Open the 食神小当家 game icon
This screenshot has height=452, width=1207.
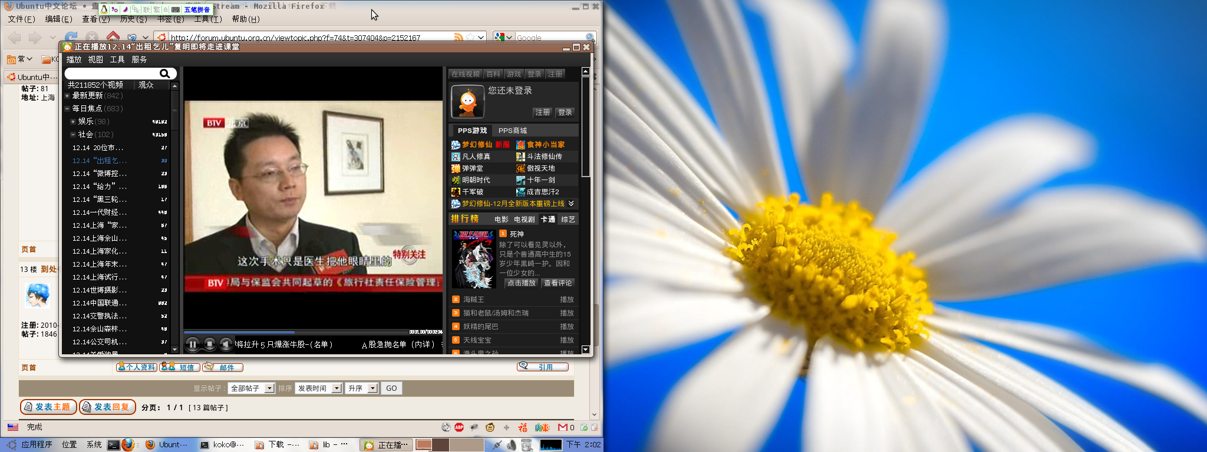(520, 145)
